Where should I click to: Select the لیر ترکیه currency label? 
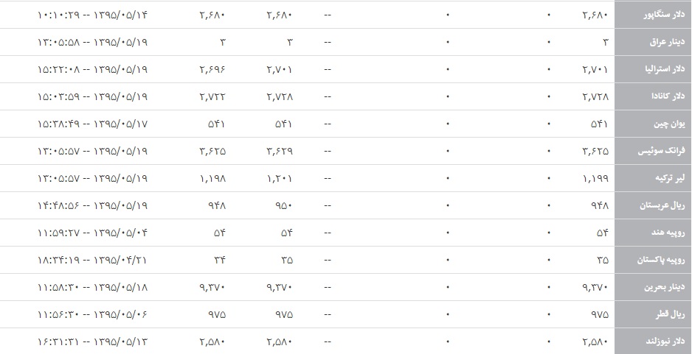[x=669, y=178]
